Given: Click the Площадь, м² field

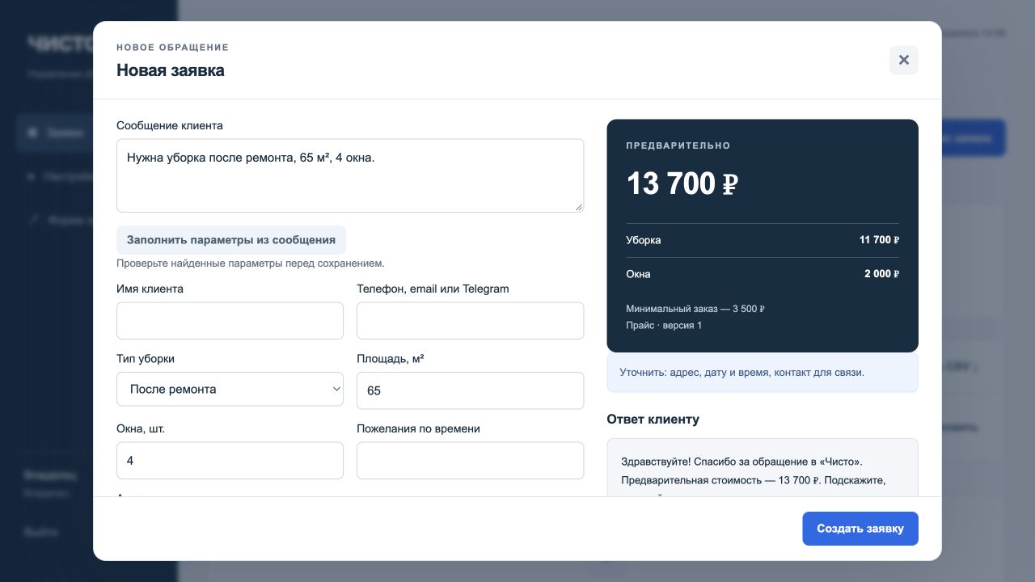Looking at the screenshot, I should click(470, 390).
